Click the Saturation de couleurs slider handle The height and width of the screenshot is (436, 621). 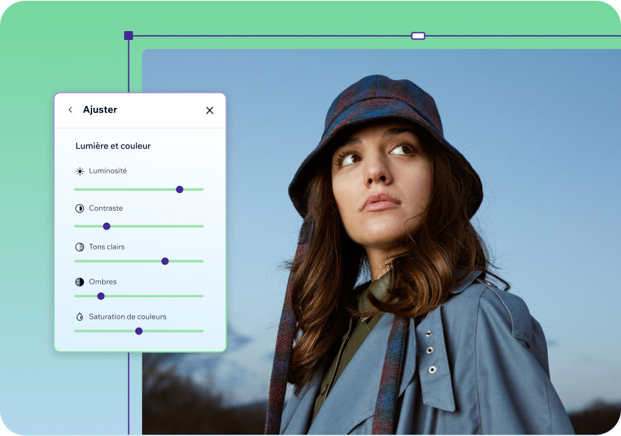click(x=138, y=331)
